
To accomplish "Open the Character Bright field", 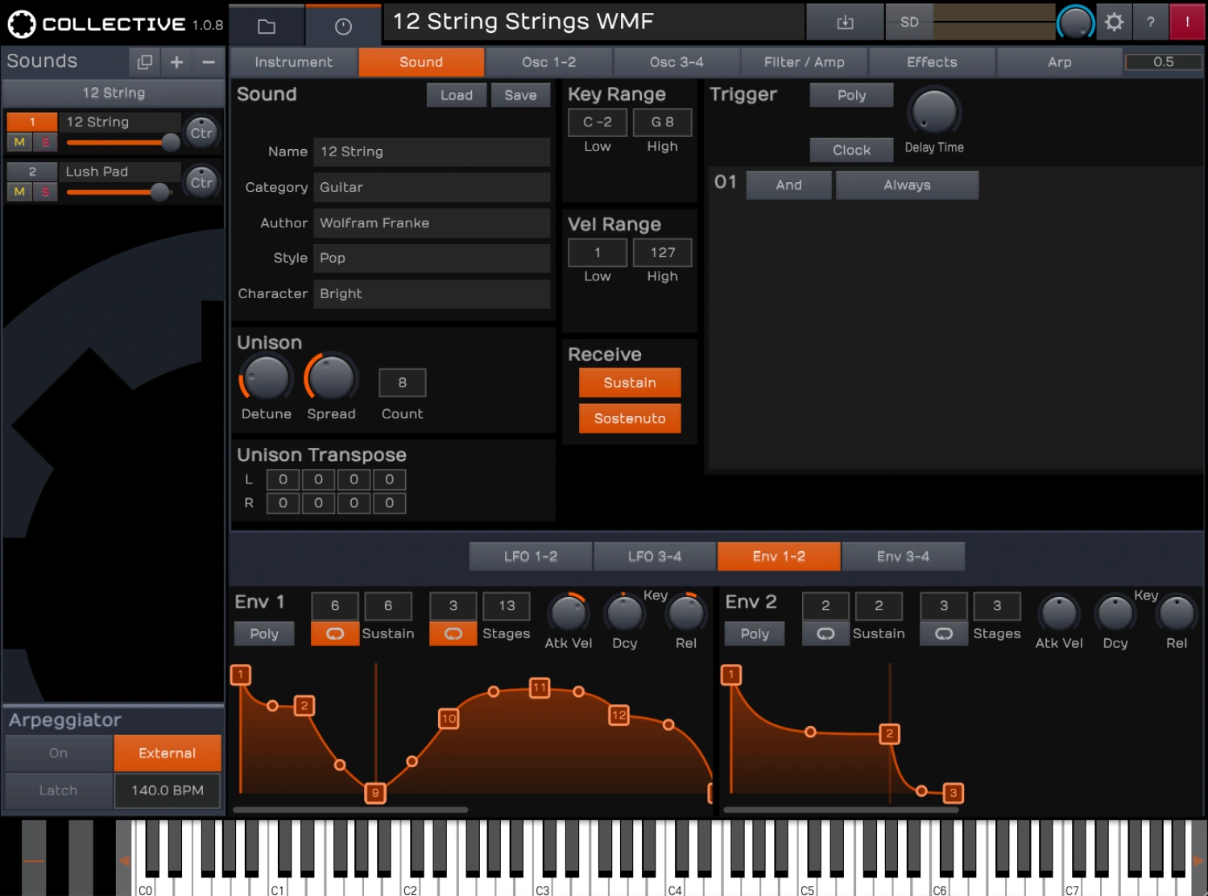I will pos(432,293).
